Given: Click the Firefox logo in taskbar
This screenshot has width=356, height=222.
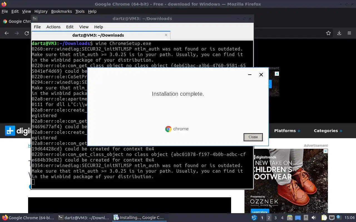Looking at the screenshot, I should point(5,218).
